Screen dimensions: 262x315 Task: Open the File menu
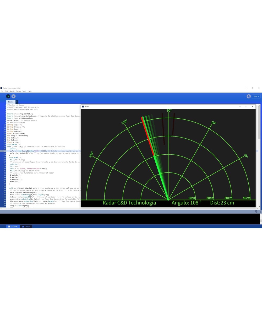2,91
